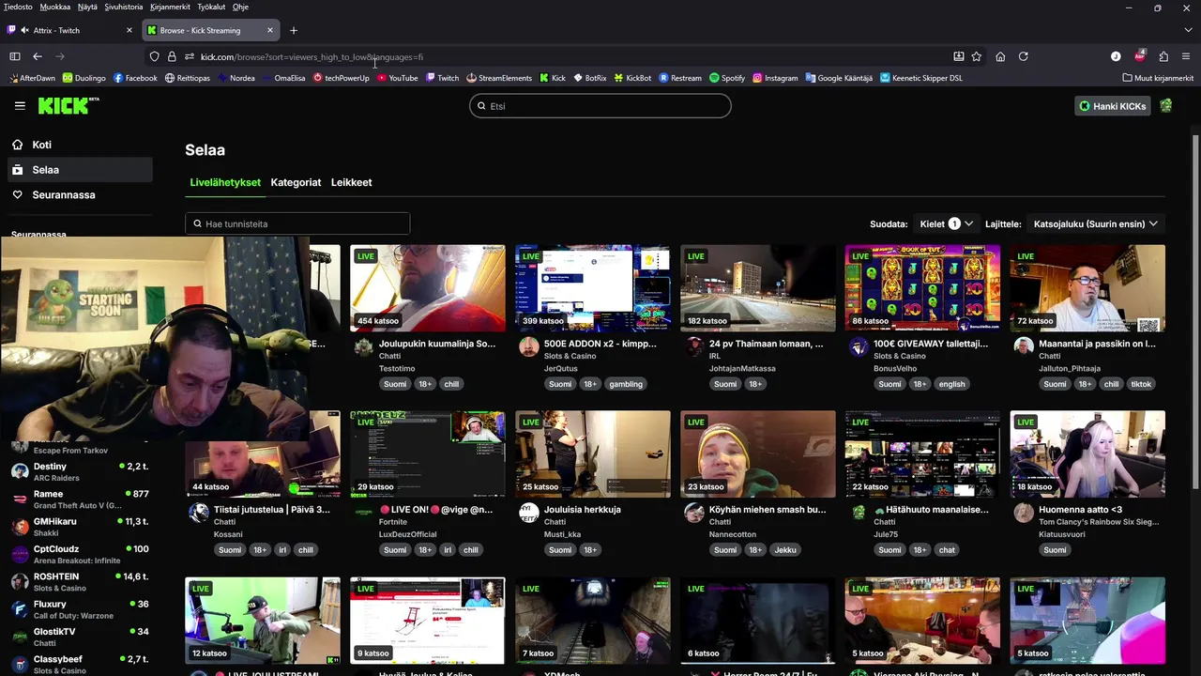
Task: Open ROSHTEIN channel in followed list
Action: pyautogui.click(x=80, y=582)
